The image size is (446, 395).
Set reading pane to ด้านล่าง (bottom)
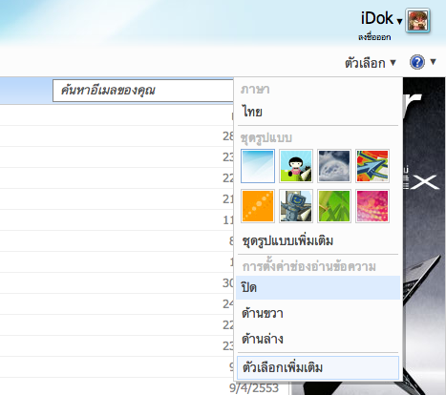click(x=318, y=339)
